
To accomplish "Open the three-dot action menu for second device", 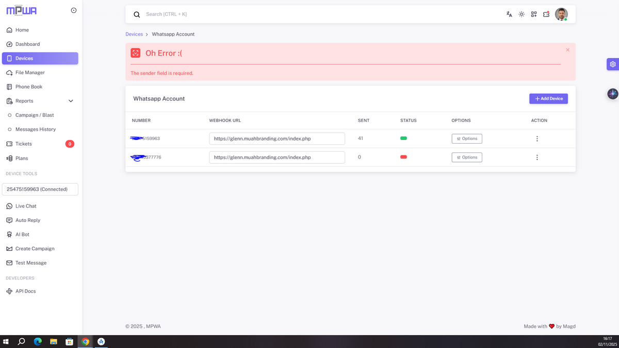I will pos(537,158).
